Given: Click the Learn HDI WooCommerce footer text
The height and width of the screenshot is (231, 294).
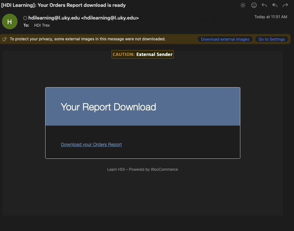Looking at the screenshot, I should click(x=142, y=169).
